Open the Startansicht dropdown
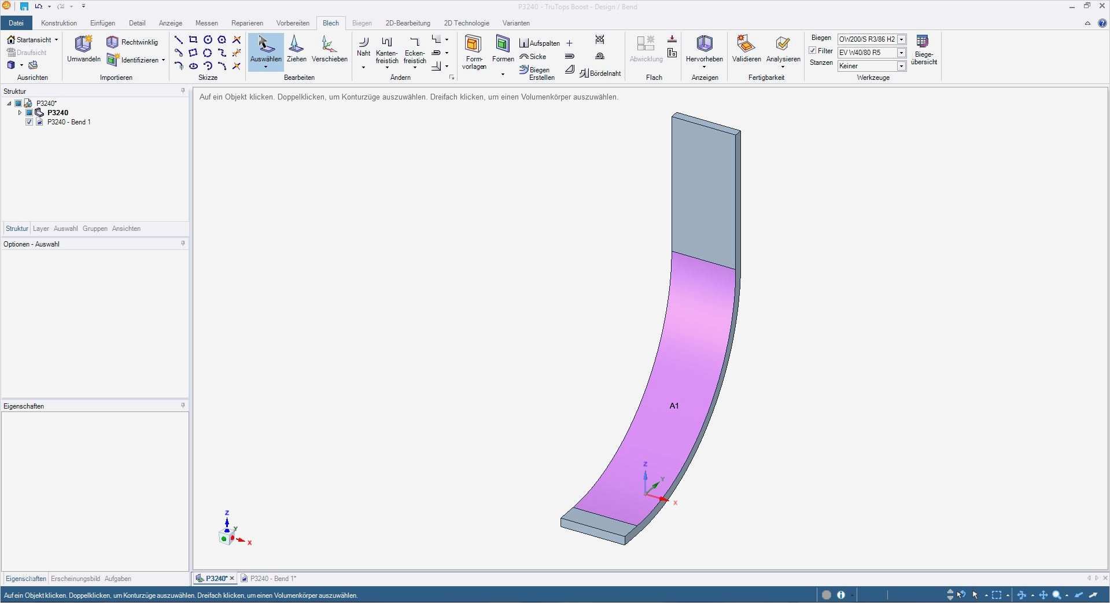Image resolution: width=1110 pixels, height=603 pixels. [x=56, y=40]
